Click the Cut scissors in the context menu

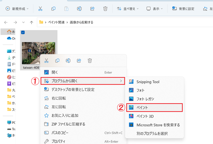[x=47, y=61]
